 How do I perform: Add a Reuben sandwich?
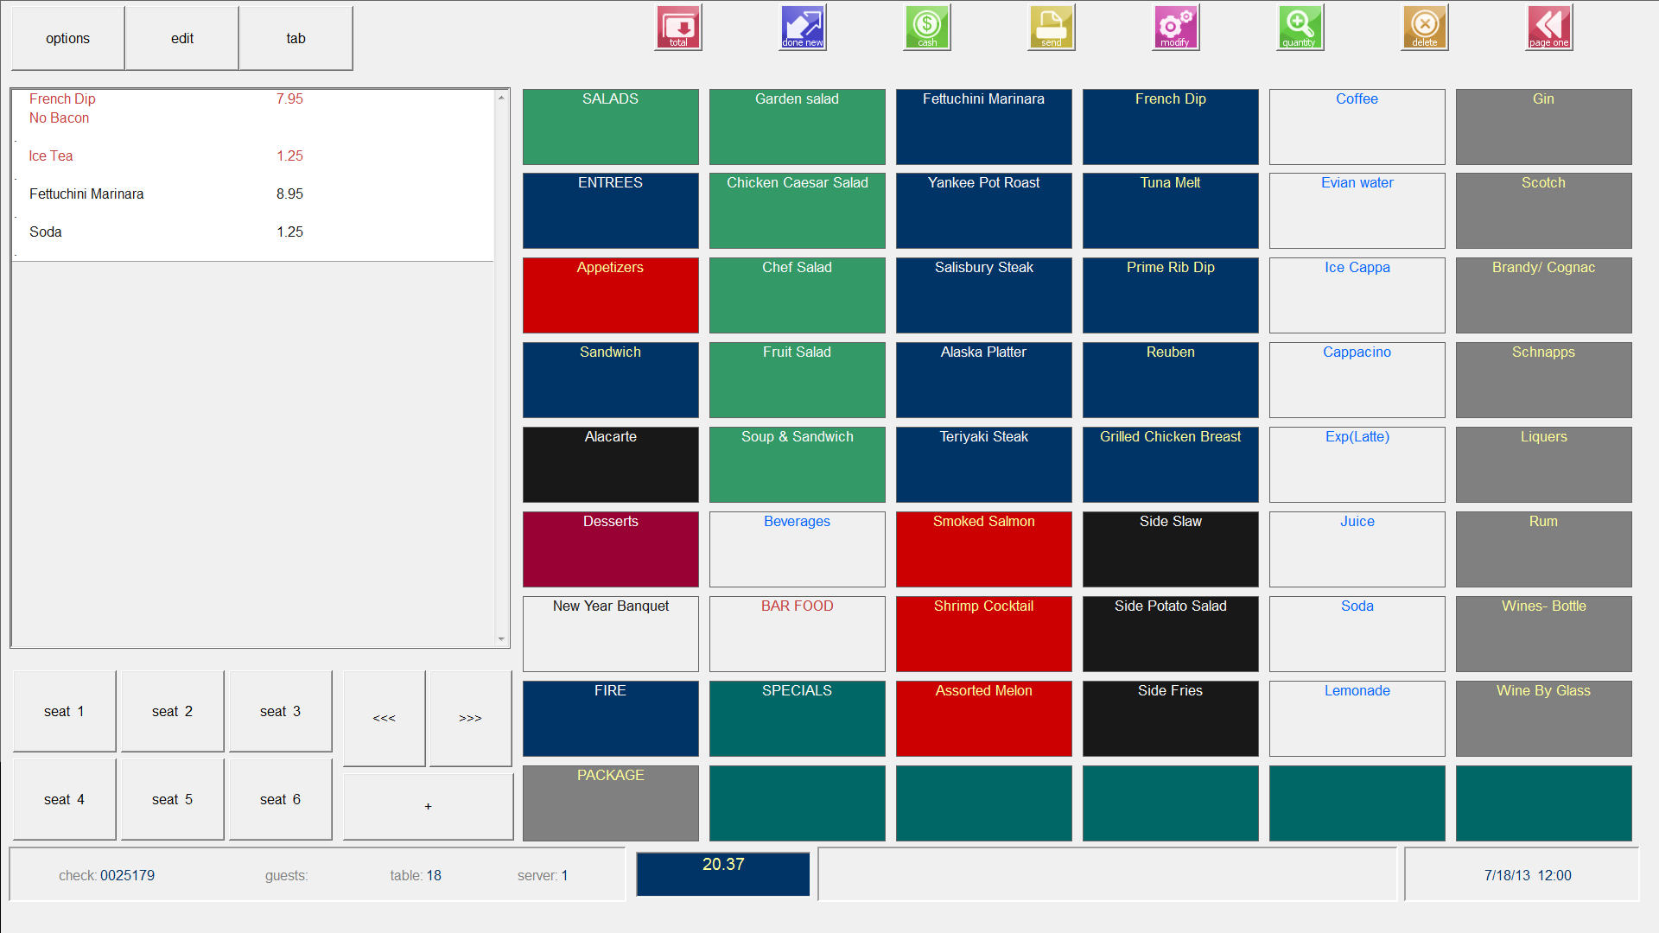click(x=1171, y=380)
